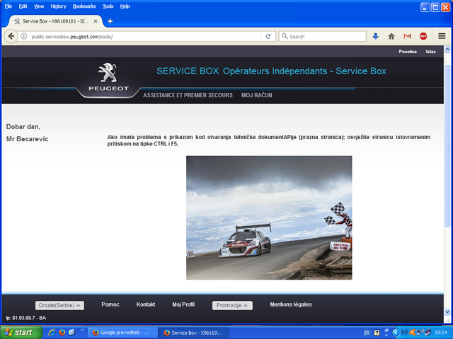Open Moj Profil footer link
This screenshot has height=339, width=453.
(183, 304)
